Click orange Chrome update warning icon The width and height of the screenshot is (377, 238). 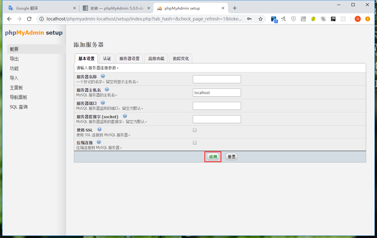click(368, 19)
